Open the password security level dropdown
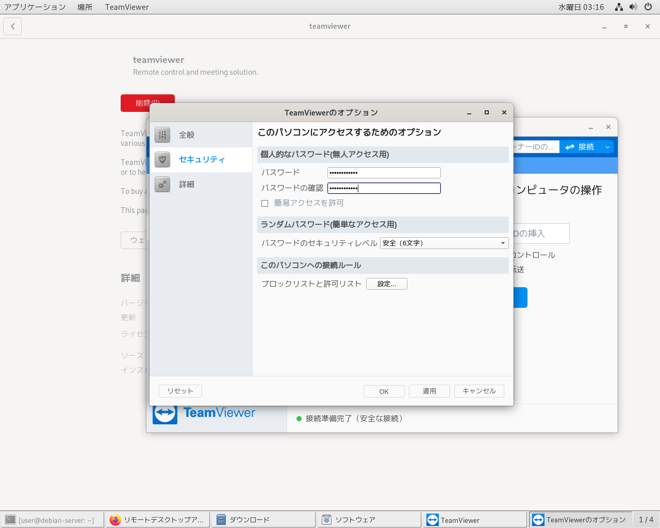 [444, 243]
